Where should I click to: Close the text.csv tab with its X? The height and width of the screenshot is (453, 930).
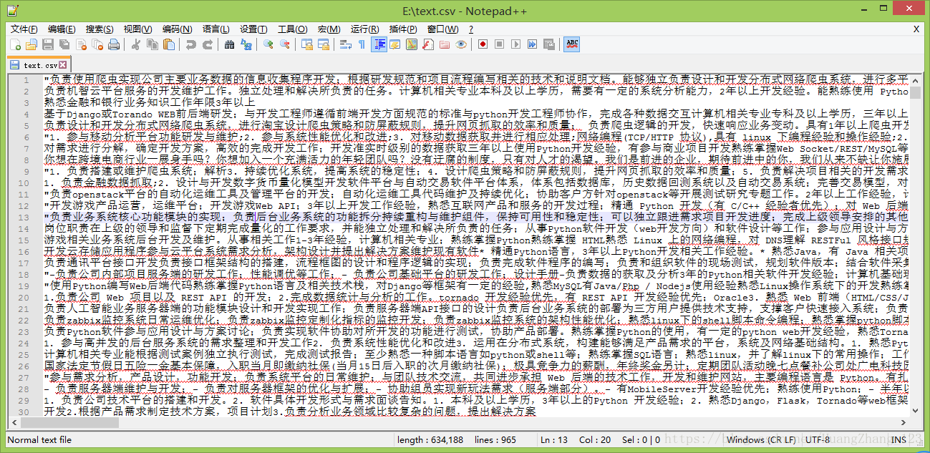63,65
